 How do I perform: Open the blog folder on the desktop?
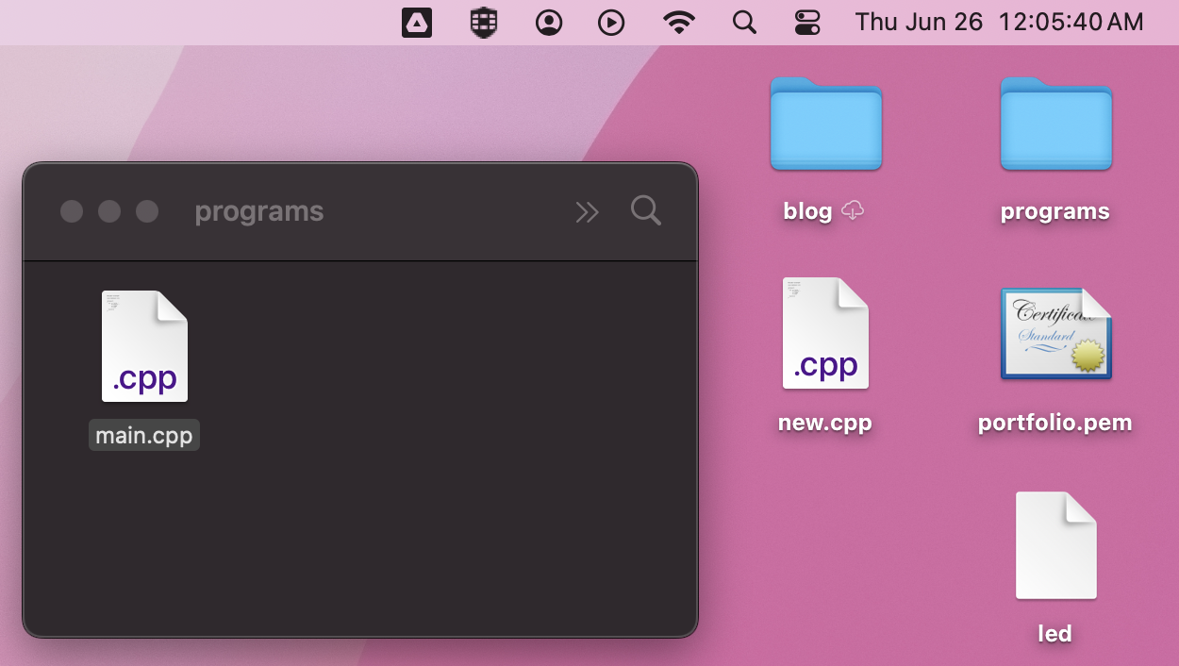pos(825,125)
